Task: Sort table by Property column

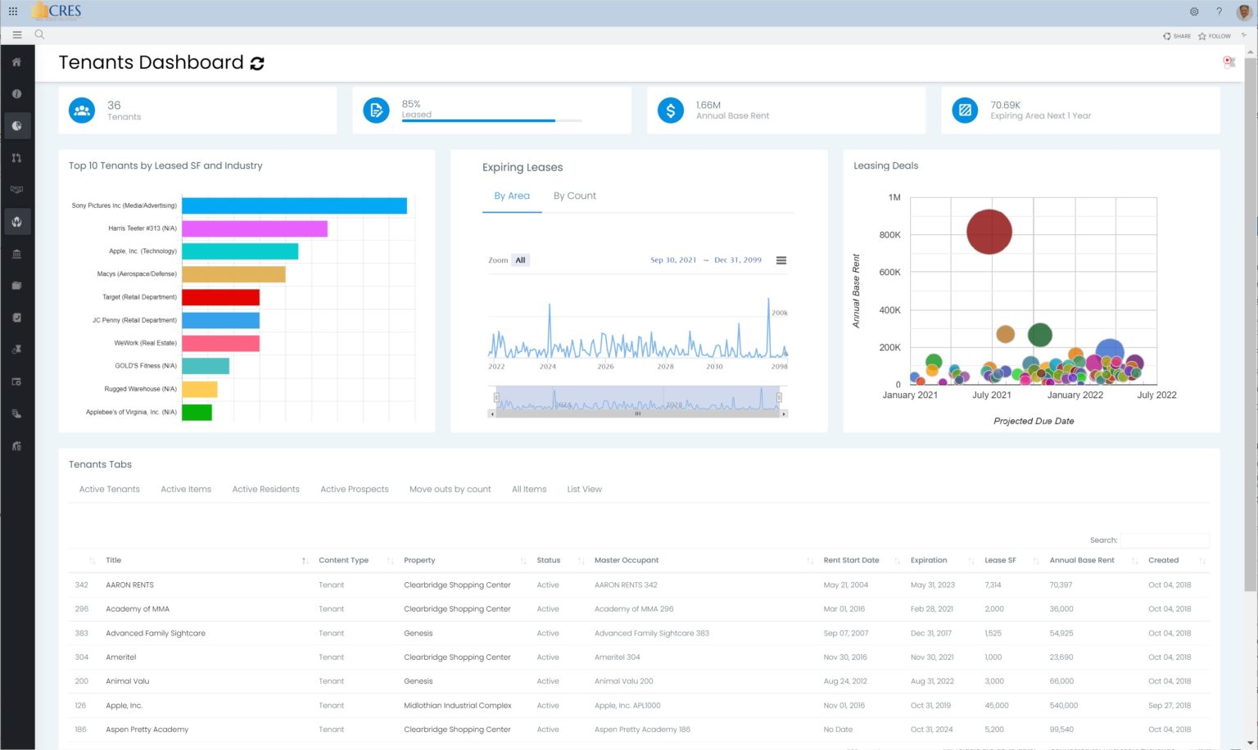Action: click(419, 560)
